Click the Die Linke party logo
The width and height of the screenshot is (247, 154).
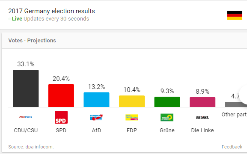click(202, 118)
